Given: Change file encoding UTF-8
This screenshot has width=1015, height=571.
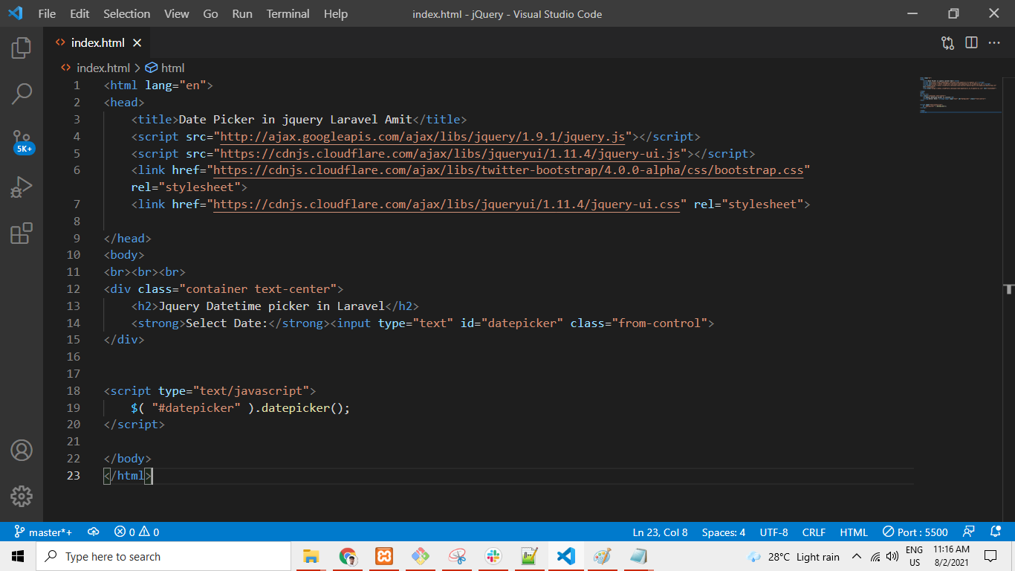Looking at the screenshot, I should pos(774,532).
